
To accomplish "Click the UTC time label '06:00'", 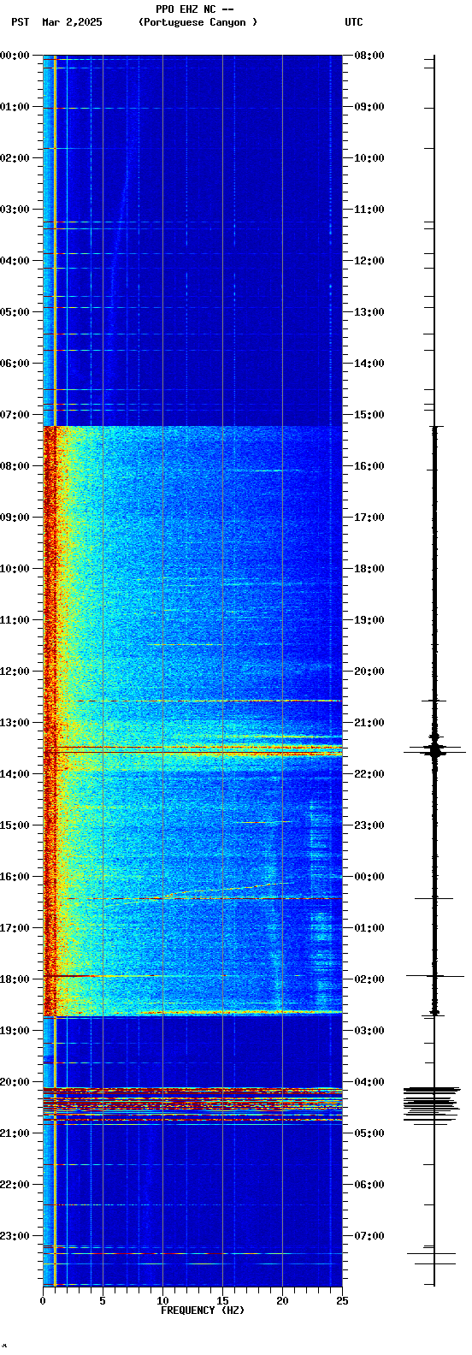I will [369, 1185].
